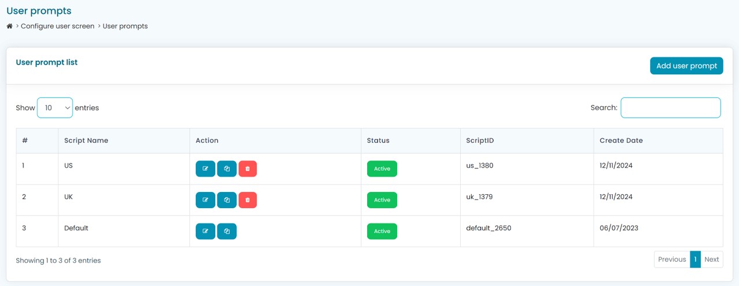Toggle Active status for Default script
Image resolution: width=739 pixels, height=286 pixels.
click(x=382, y=231)
